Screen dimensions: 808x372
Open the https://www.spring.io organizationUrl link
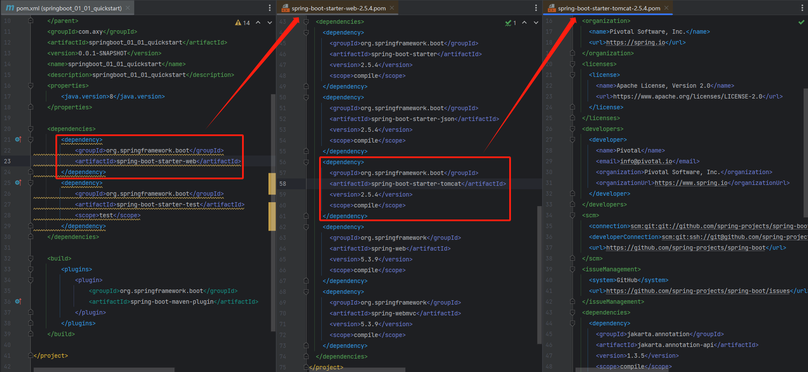[x=691, y=183]
